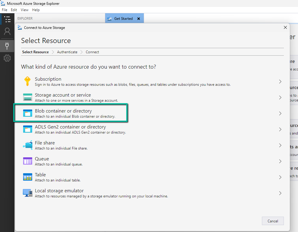Click the Blob container or directory icon
The width and height of the screenshot is (298, 232).
[28, 113]
